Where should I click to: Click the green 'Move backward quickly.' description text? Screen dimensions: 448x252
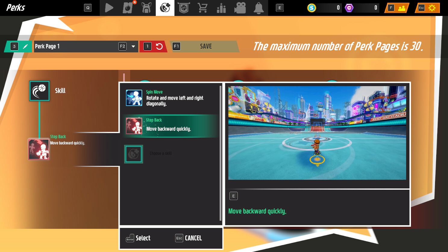257,211
